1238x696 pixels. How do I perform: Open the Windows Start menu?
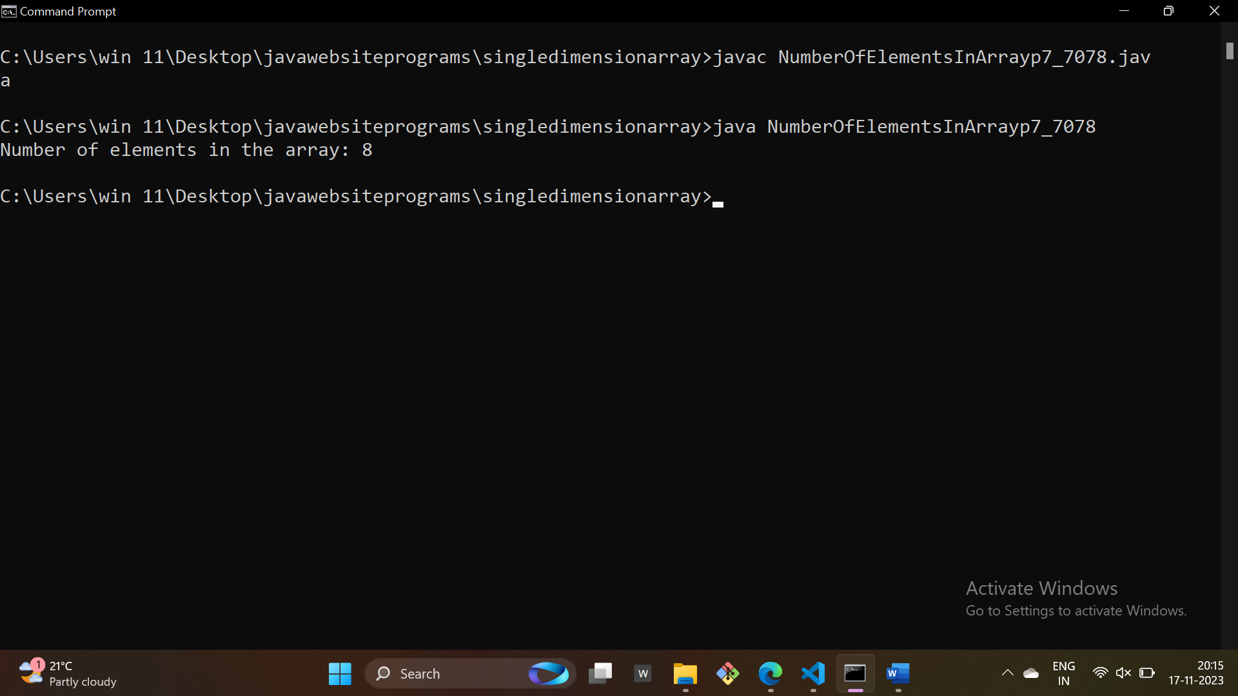click(x=340, y=673)
